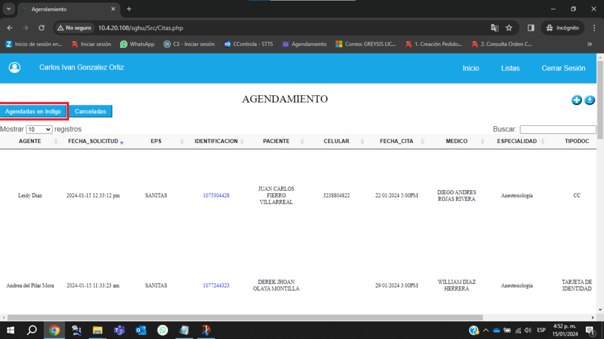604x339 pixels.
Task: Go to Inicio in the navigation bar
Action: point(471,68)
